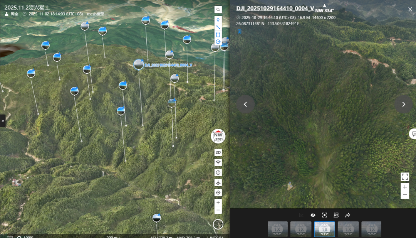
Task: Switch the map to 2D view
Action: tap(218, 152)
